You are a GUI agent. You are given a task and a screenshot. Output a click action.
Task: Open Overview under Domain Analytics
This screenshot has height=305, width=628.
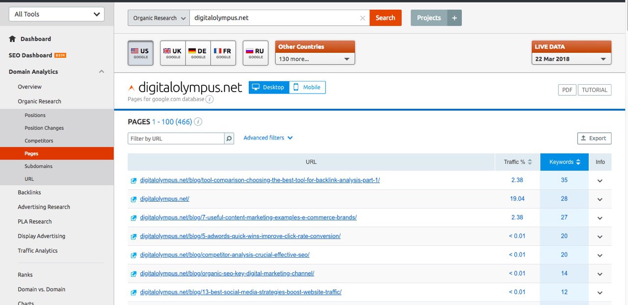pyautogui.click(x=29, y=87)
